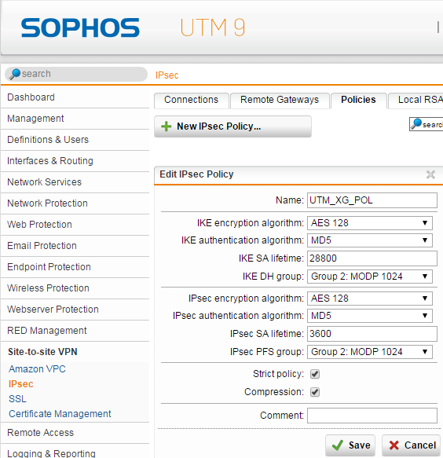The height and width of the screenshot is (458, 443).
Task: Open IPsec encryption algorithm dropdown
Action: point(370,299)
